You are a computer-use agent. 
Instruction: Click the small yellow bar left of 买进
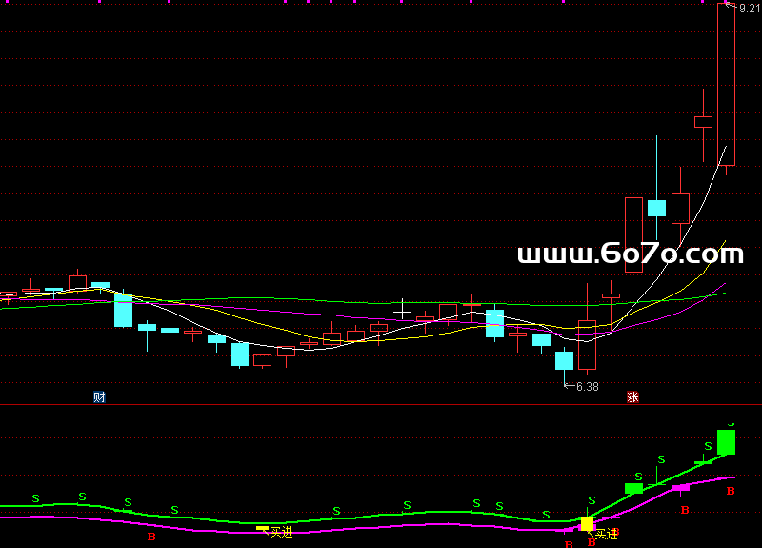point(262,527)
